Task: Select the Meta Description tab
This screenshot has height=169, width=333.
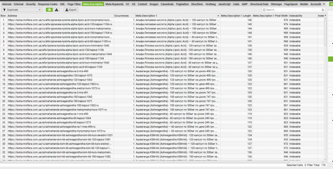Action: (93, 4)
